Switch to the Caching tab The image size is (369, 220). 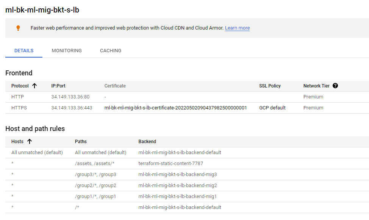coord(111,50)
